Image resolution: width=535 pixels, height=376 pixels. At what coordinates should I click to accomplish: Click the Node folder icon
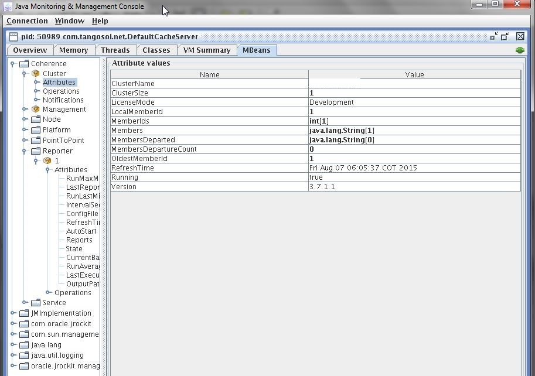click(36, 119)
